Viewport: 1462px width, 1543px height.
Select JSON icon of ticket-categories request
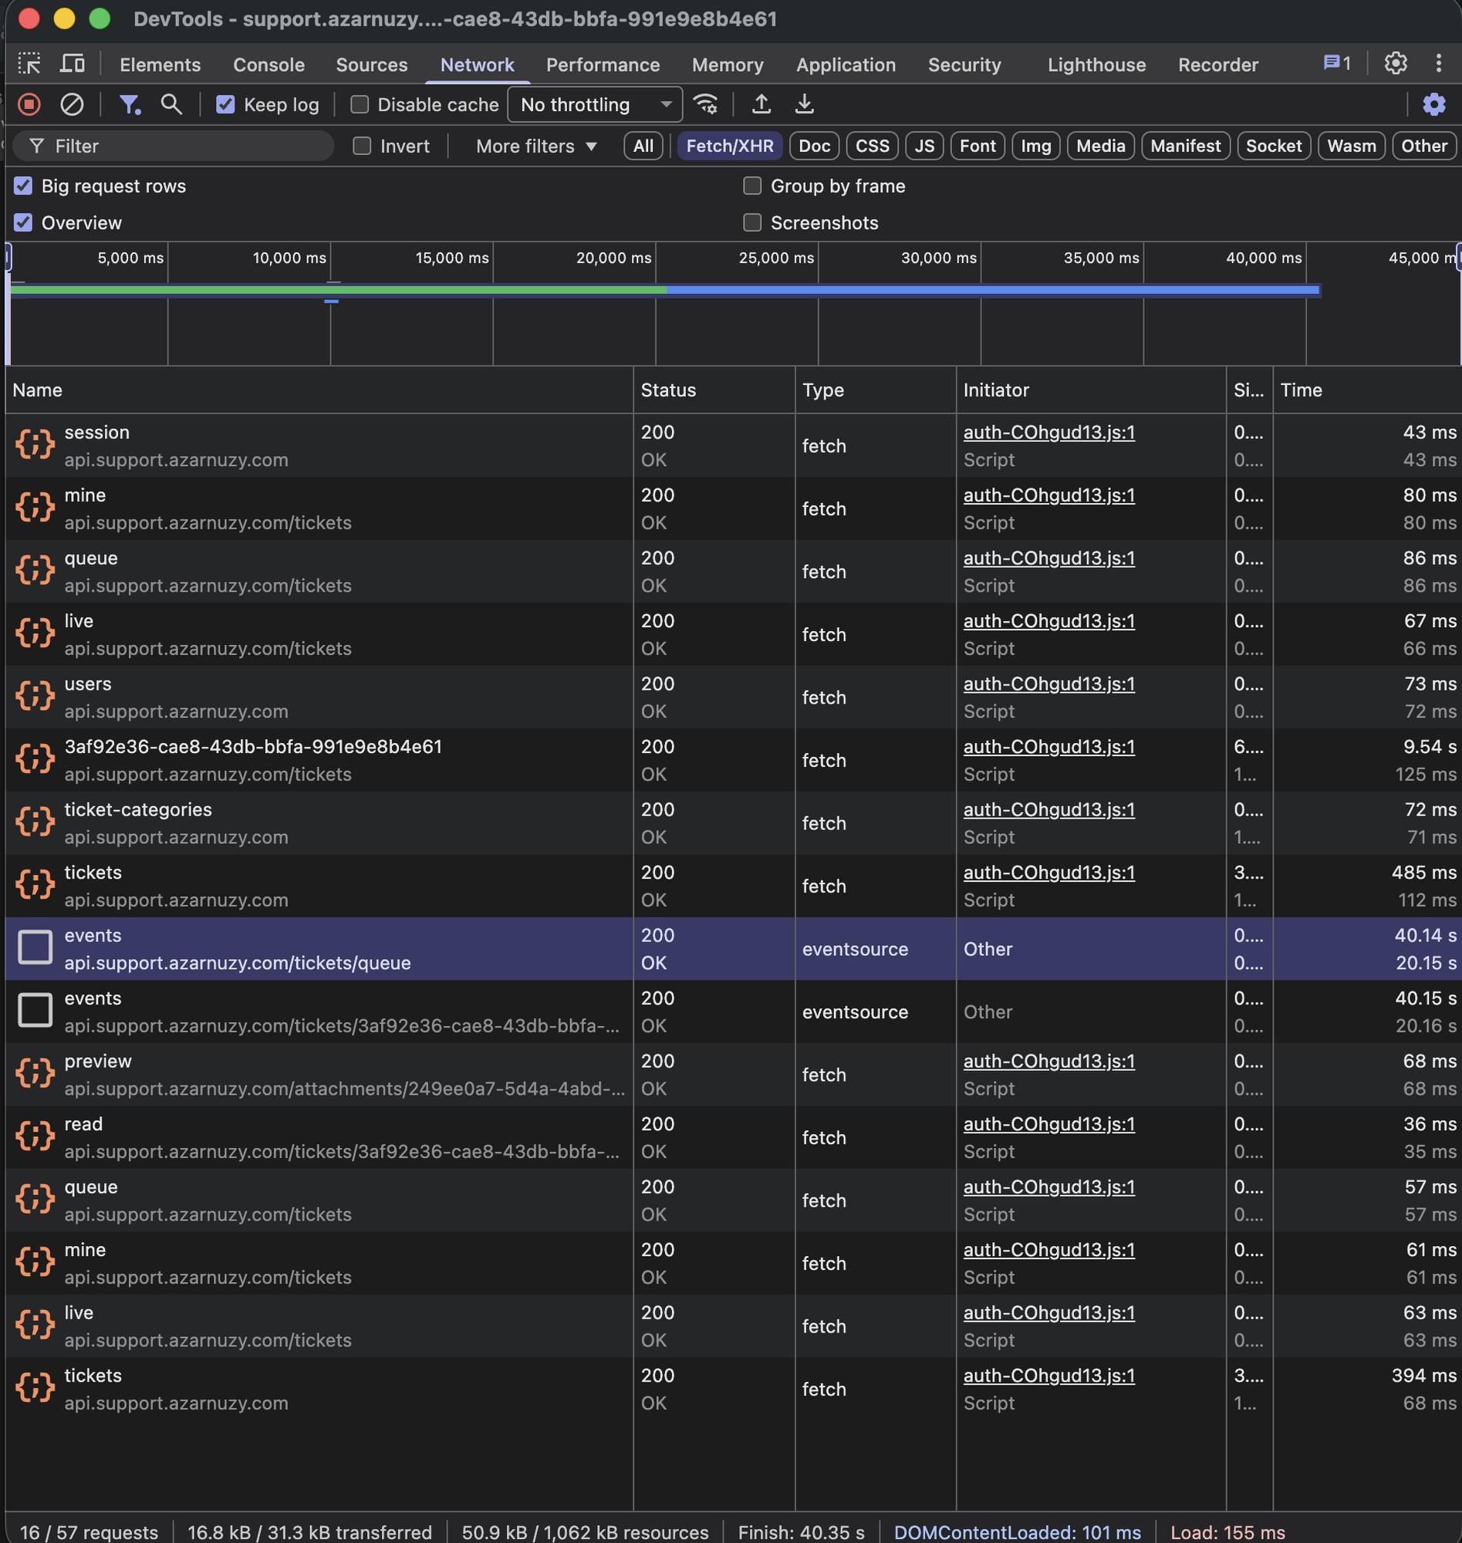point(35,822)
